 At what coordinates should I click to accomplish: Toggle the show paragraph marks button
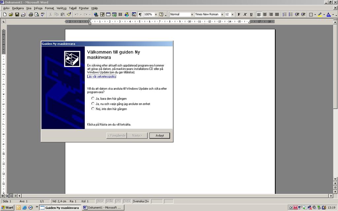click(x=140, y=15)
